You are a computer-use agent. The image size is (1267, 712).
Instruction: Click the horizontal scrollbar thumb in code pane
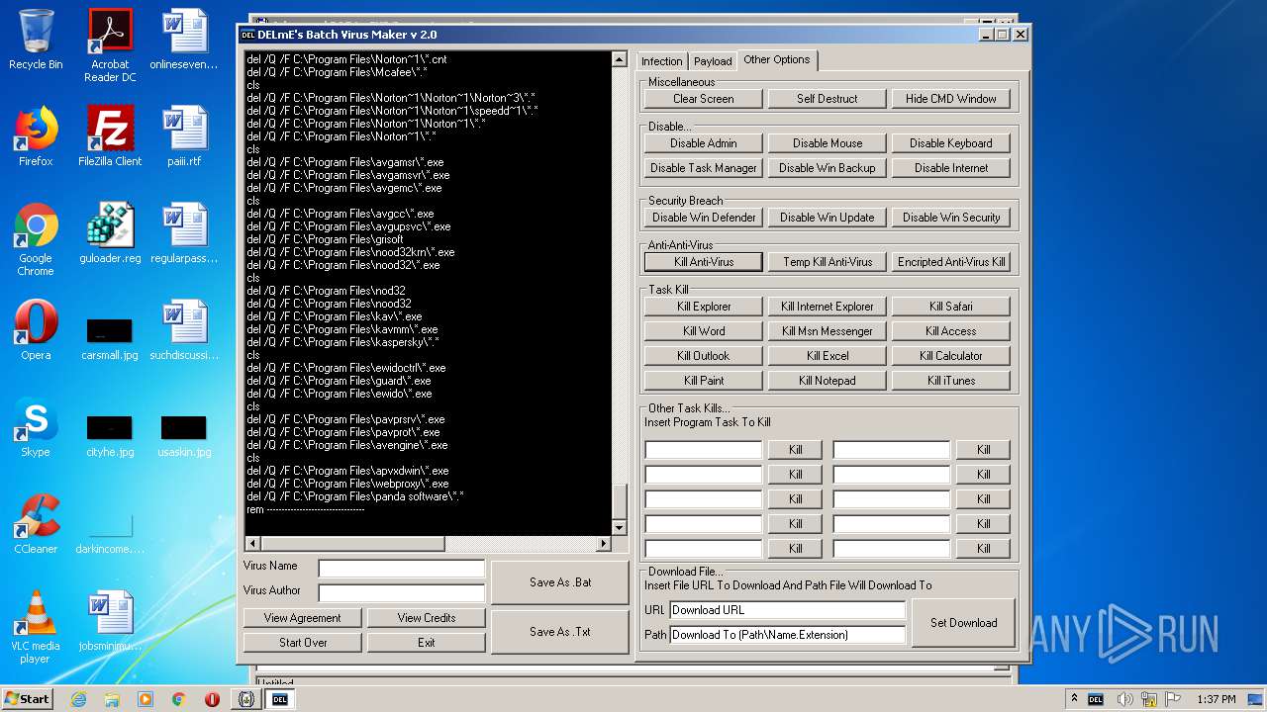pos(352,544)
